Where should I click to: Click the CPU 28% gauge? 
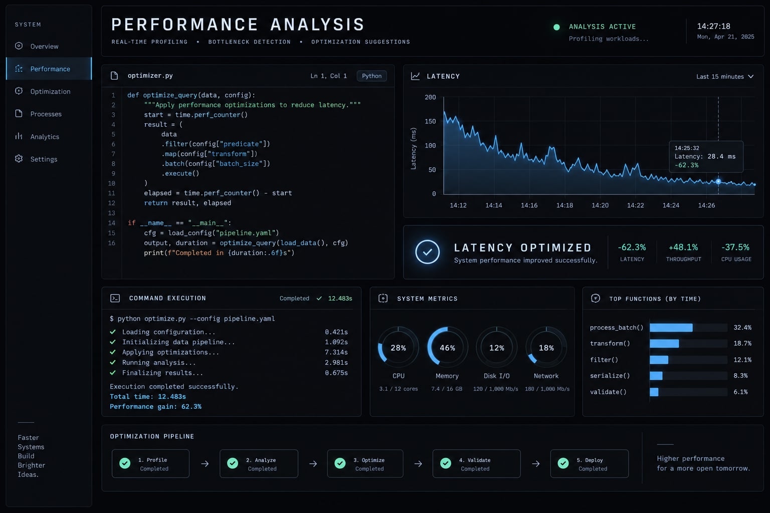point(399,347)
